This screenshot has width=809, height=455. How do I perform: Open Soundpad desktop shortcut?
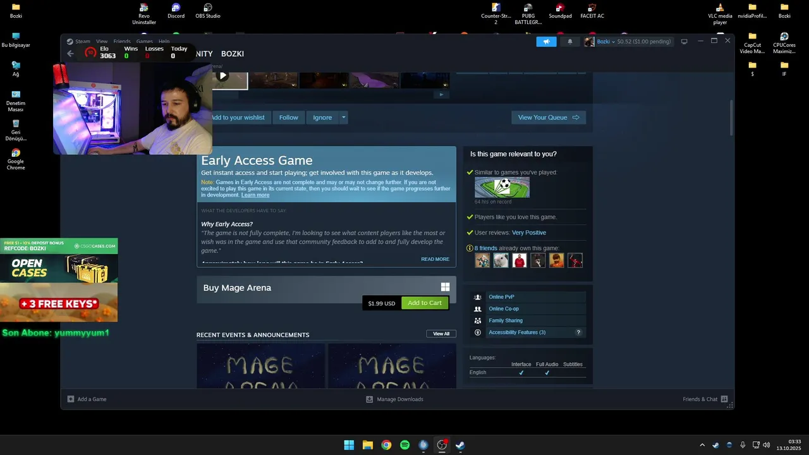point(560,11)
